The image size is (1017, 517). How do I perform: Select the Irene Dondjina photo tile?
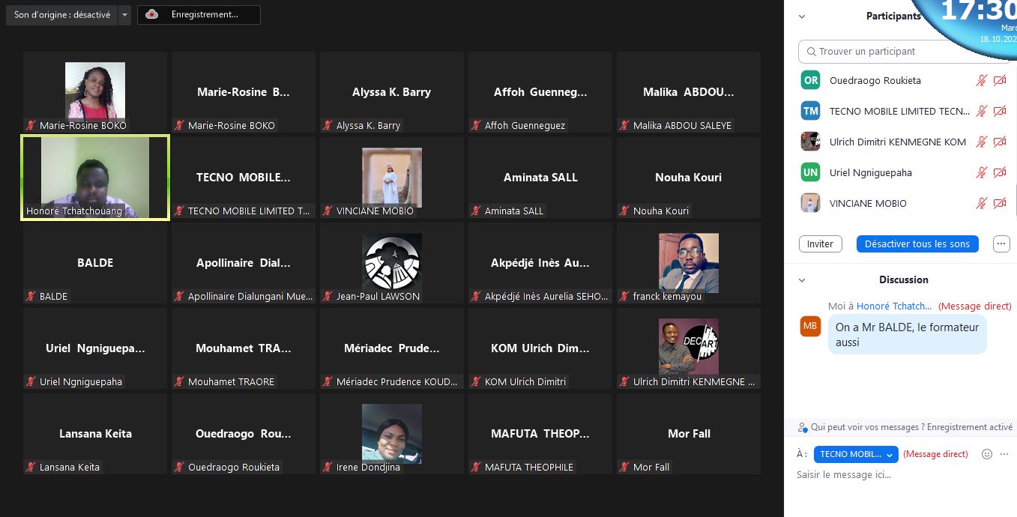(x=392, y=434)
